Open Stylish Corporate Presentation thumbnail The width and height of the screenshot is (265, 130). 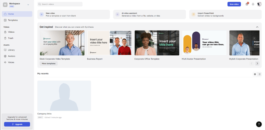(x=244, y=43)
